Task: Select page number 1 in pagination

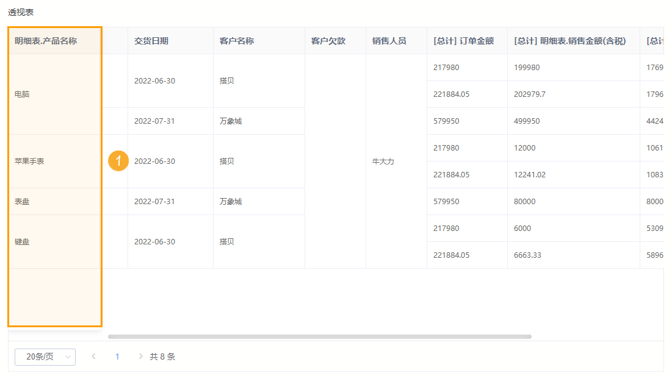Action: tap(117, 357)
